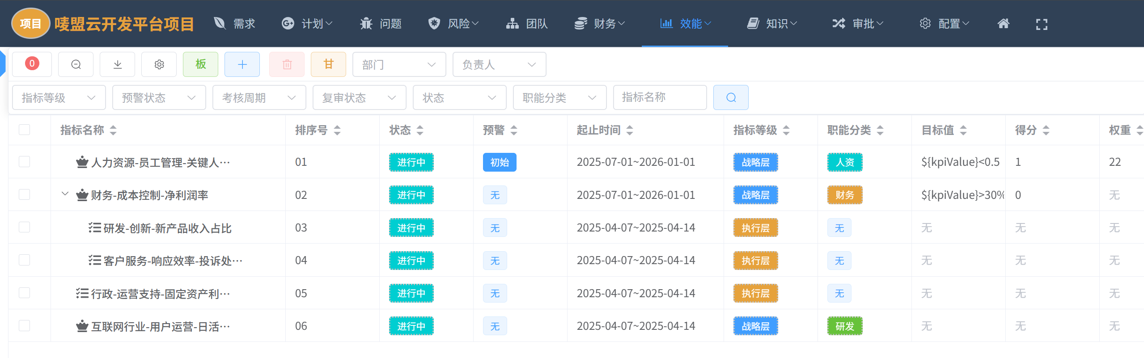Screen dimensions: 1144x358
Task: Click the red trash delete button
Action: coord(287,64)
